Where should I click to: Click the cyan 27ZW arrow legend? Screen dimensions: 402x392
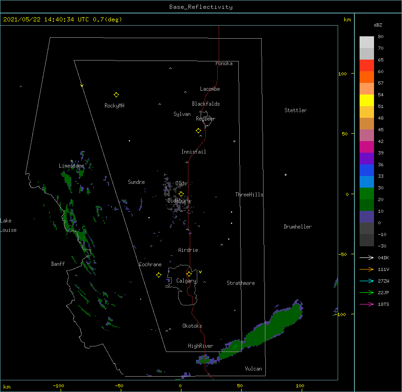[x=367, y=281]
